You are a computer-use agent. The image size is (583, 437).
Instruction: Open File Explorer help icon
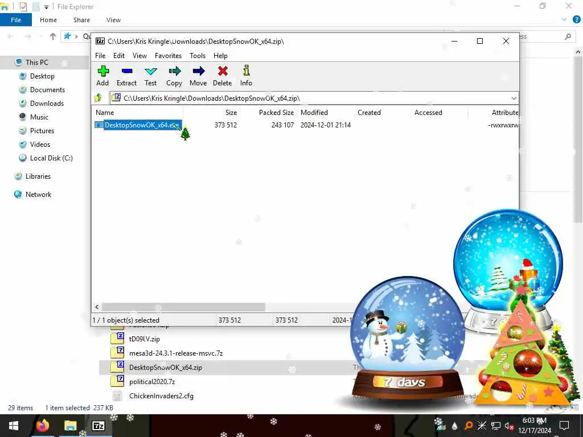tap(576, 20)
